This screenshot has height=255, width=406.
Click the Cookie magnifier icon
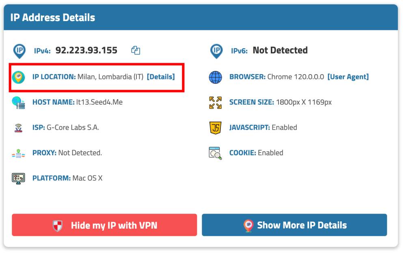215,153
